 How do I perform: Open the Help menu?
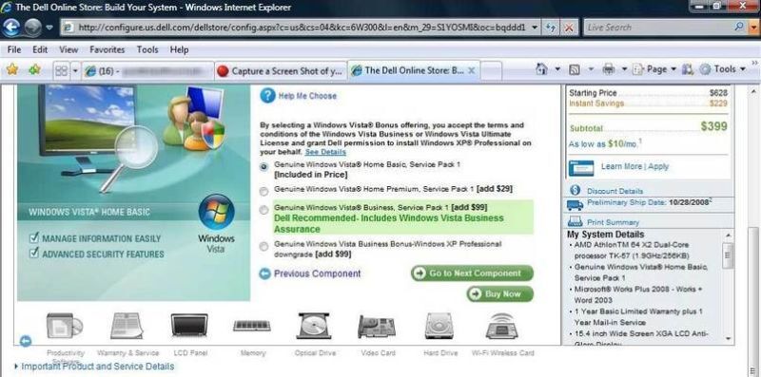[179, 49]
